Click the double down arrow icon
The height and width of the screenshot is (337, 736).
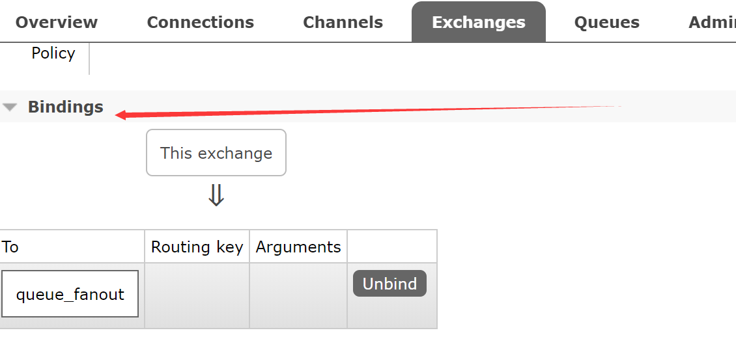pos(216,195)
